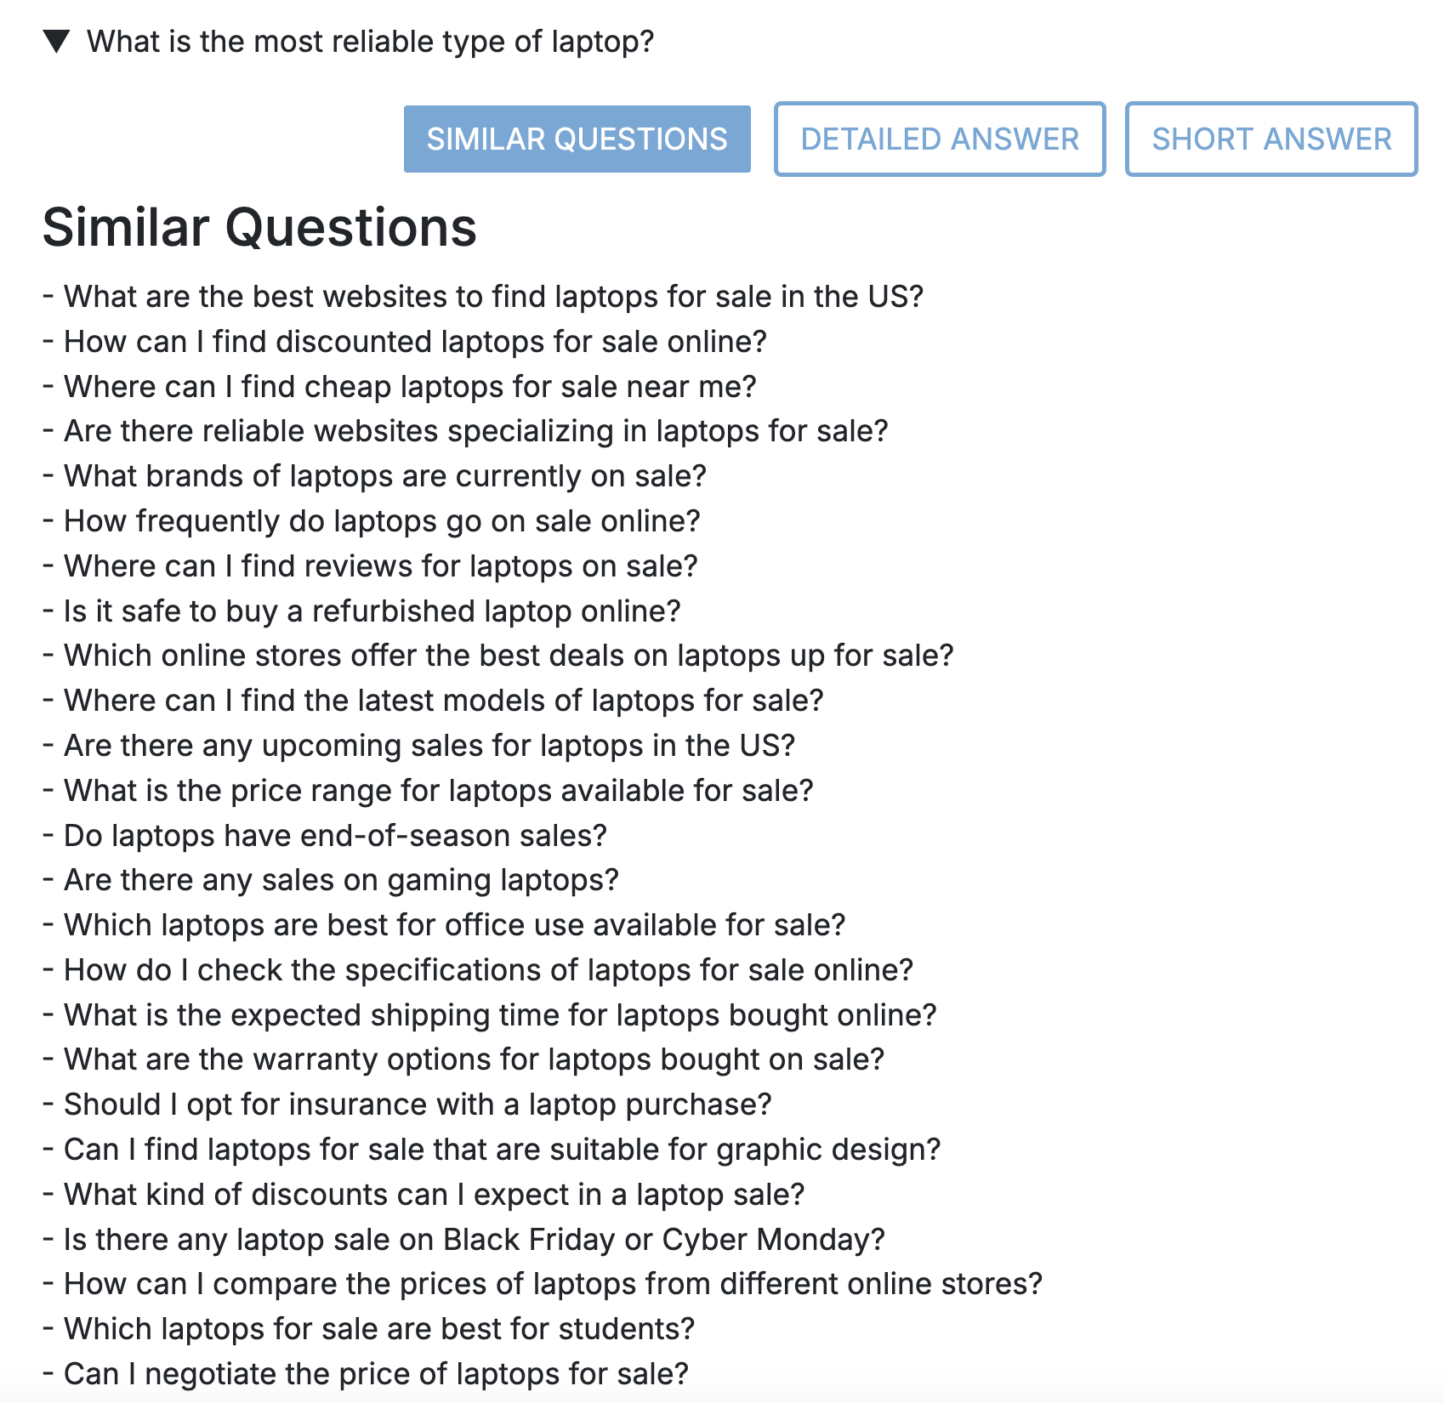The image size is (1444, 1403).
Task: Click 'What brands of laptops' question
Action: (385, 475)
